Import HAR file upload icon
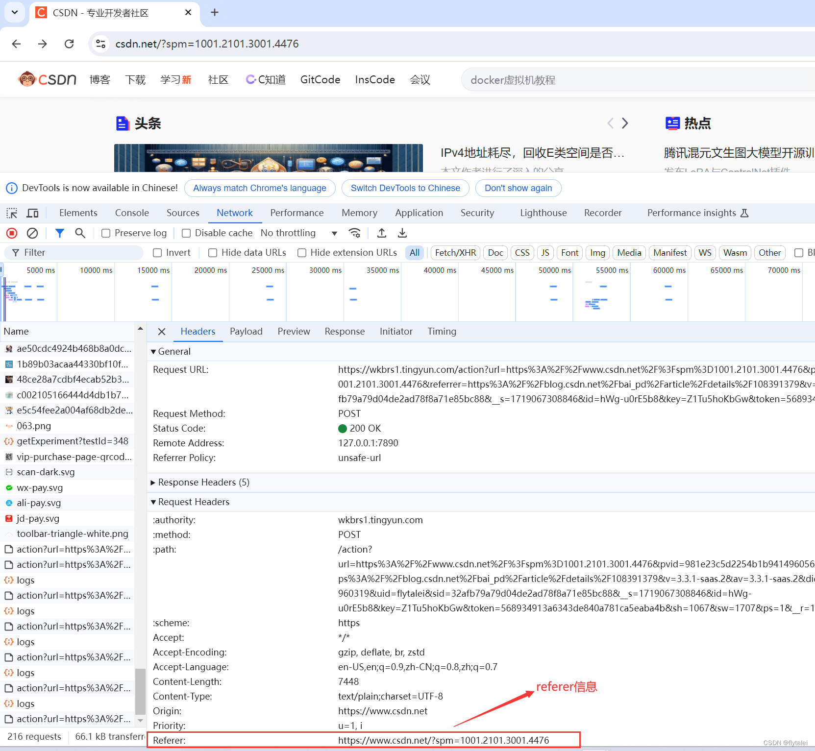The image size is (815, 751). [382, 233]
